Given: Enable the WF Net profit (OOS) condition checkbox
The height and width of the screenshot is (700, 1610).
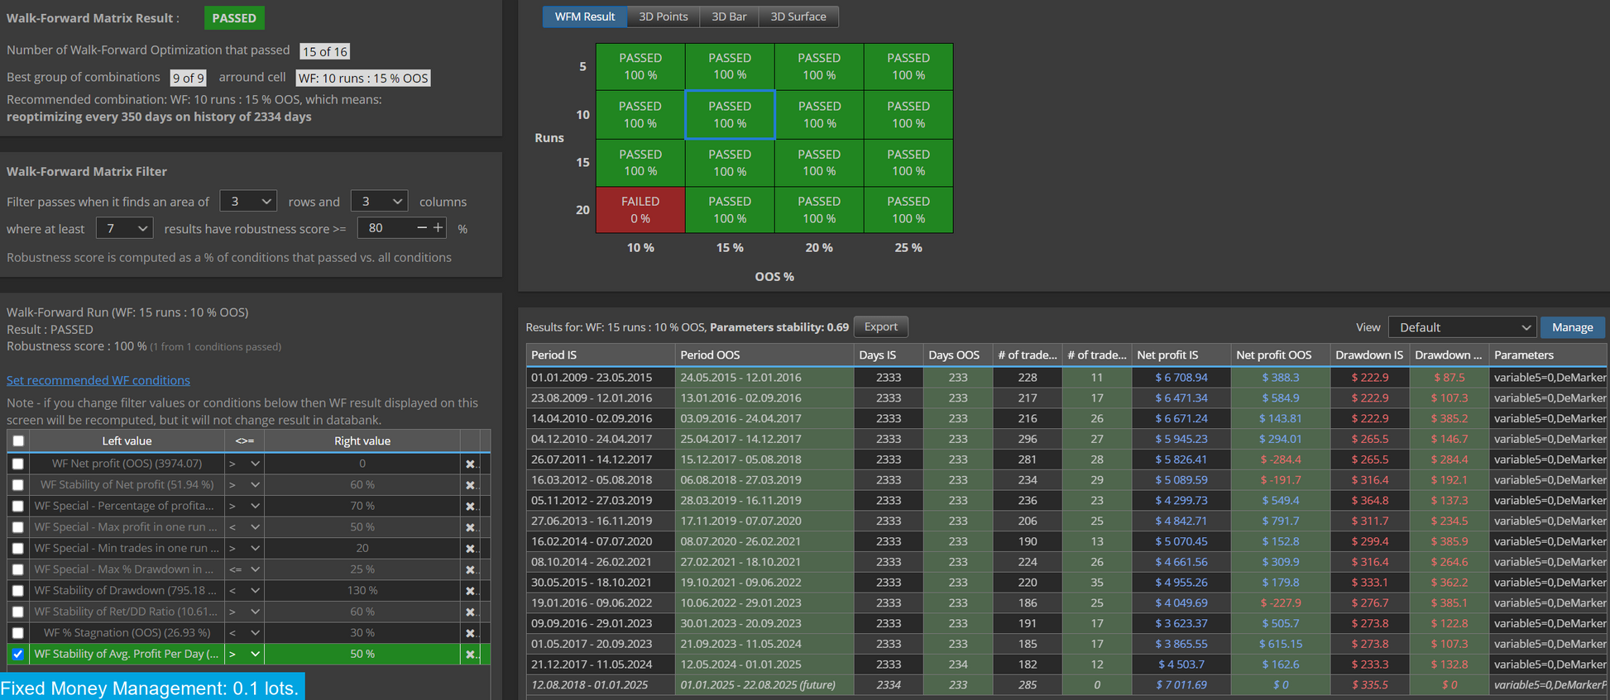Looking at the screenshot, I should (18, 464).
